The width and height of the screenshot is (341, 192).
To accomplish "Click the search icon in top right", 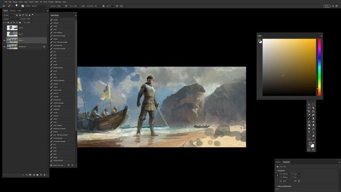I will tap(333, 6).
